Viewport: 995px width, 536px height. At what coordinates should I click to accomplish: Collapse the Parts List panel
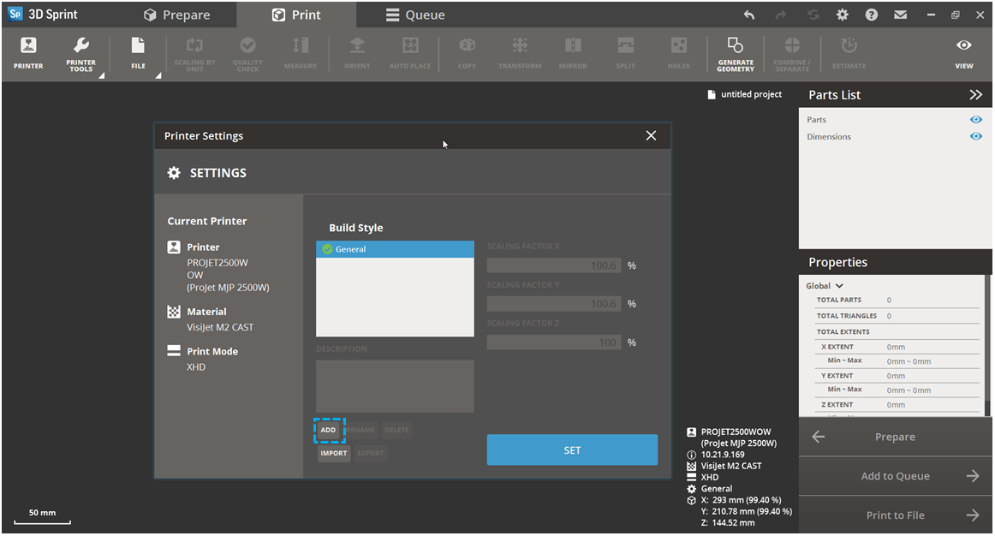975,95
